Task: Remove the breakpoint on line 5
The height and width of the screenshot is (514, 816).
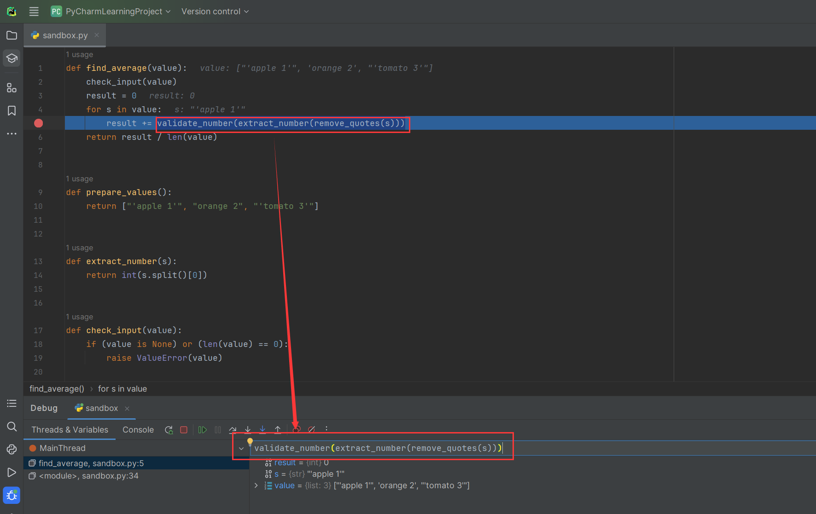Action: [39, 123]
